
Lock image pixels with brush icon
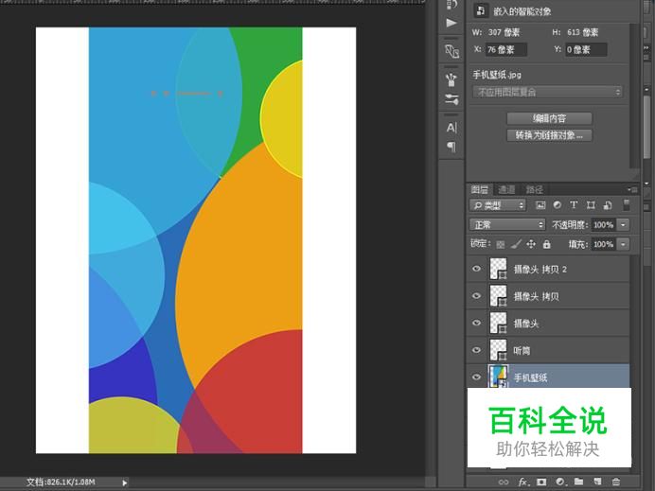516,244
